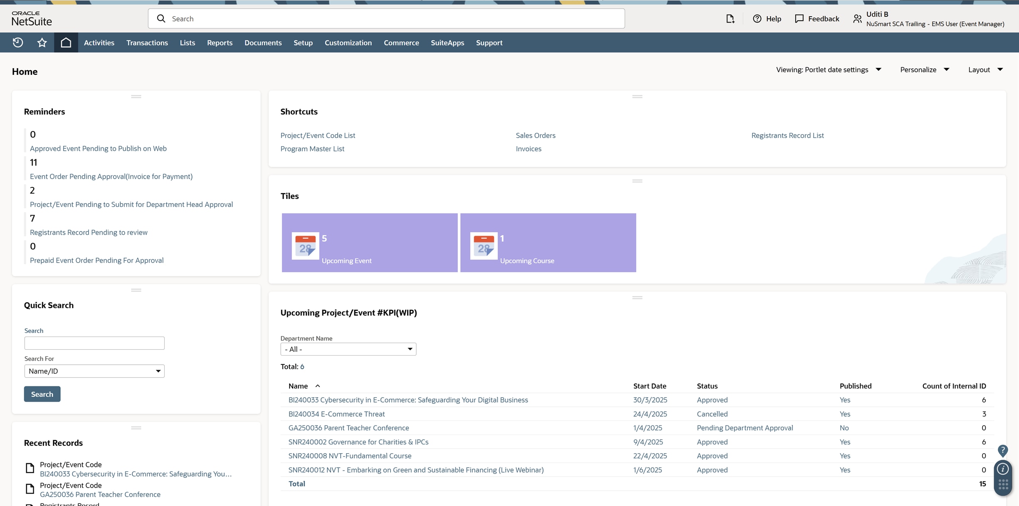Click the Upcoming Event calendar tile icon
This screenshot has width=1019, height=506.
[x=305, y=246]
